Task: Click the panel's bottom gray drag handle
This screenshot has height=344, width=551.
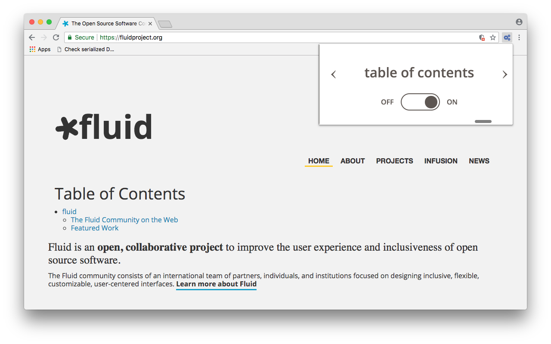Action: 483,121
